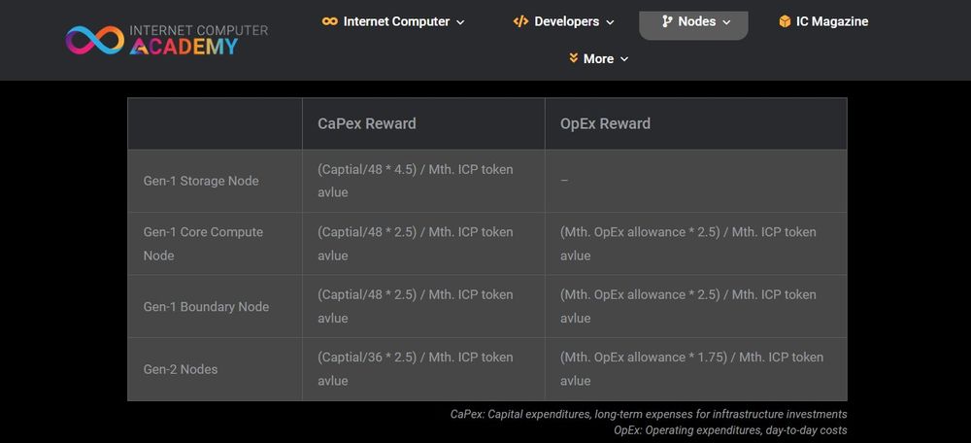971x443 pixels.
Task: Click the branch icon beside Nodes
Action: pyautogui.click(x=667, y=21)
